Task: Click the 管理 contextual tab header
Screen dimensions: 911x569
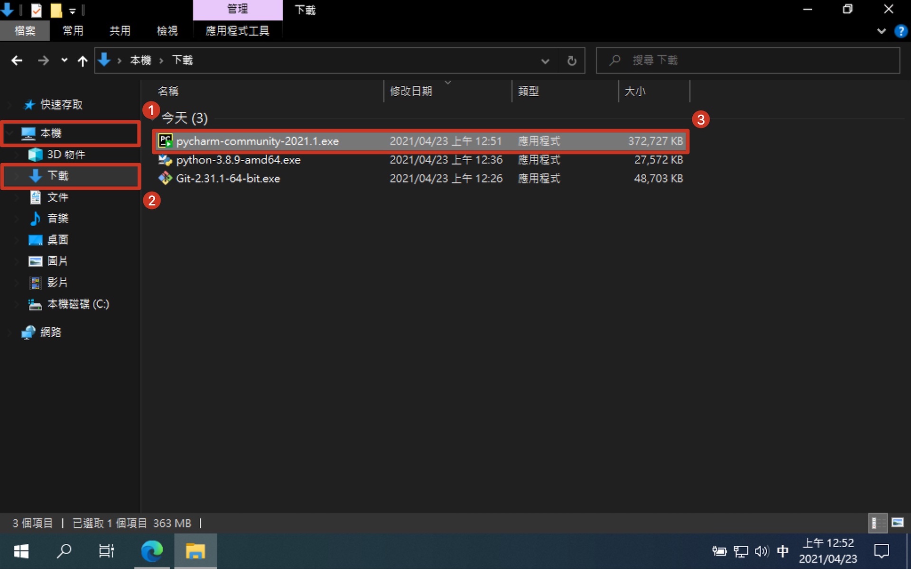Action: point(238,9)
